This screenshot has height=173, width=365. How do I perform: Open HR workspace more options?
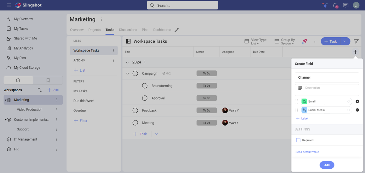[x=56, y=149]
